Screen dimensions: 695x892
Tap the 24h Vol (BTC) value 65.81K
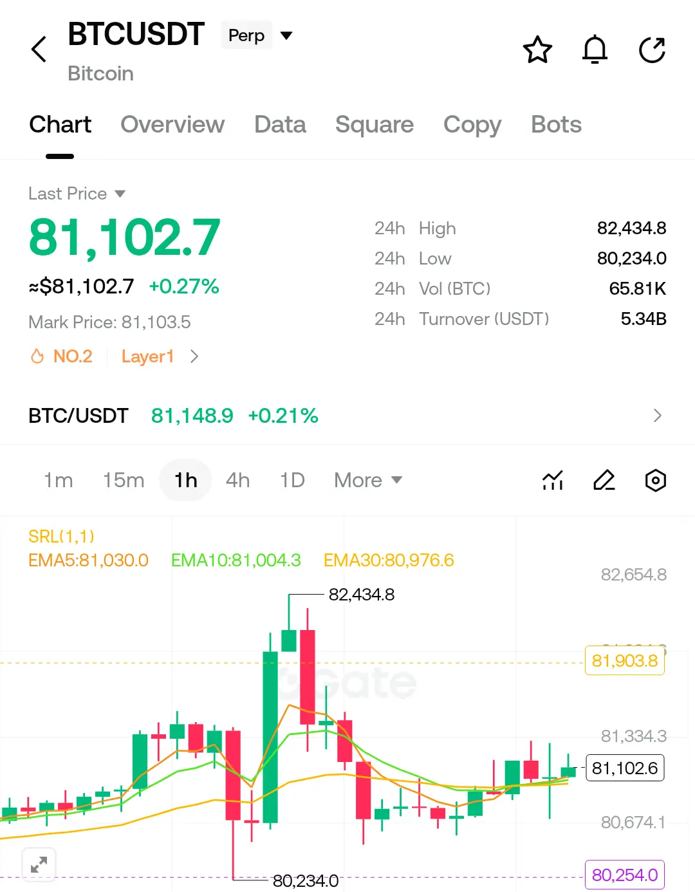637,289
